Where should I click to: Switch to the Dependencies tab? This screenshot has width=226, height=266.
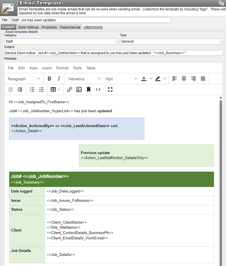[x=70, y=27]
